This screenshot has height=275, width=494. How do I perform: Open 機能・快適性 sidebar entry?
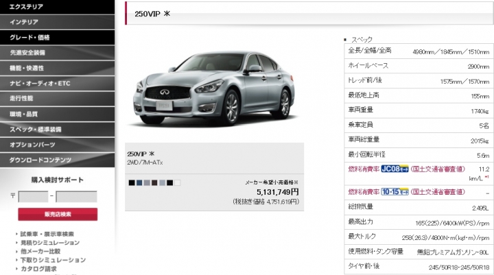(x=58, y=68)
